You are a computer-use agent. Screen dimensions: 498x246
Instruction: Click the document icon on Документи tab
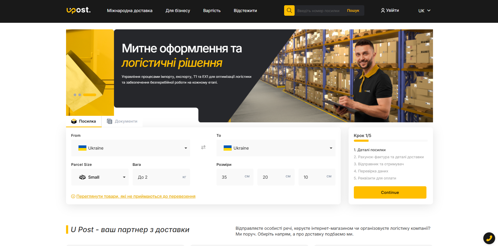(109, 121)
